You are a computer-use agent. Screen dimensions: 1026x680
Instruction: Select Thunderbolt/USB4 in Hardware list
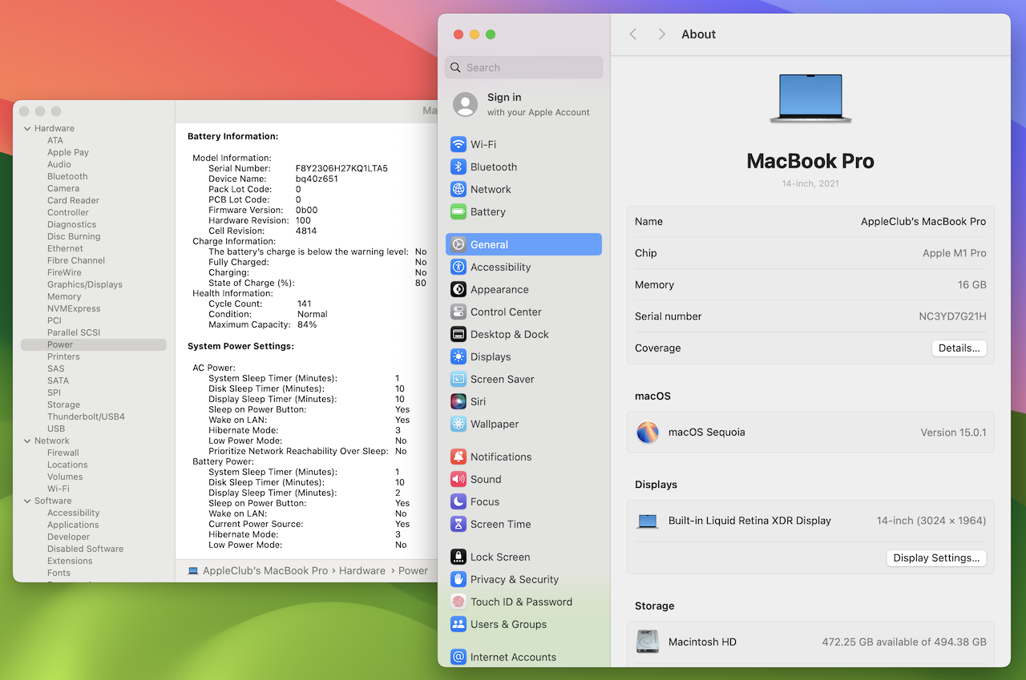pyautogui.click(x=86, y=416)
